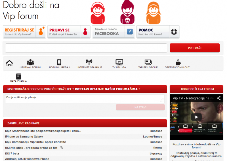The image size is (227, 161).
Task: Open 'Koju kombinaciju Vip tarifa' discussion
Action: tap(35, 142)
